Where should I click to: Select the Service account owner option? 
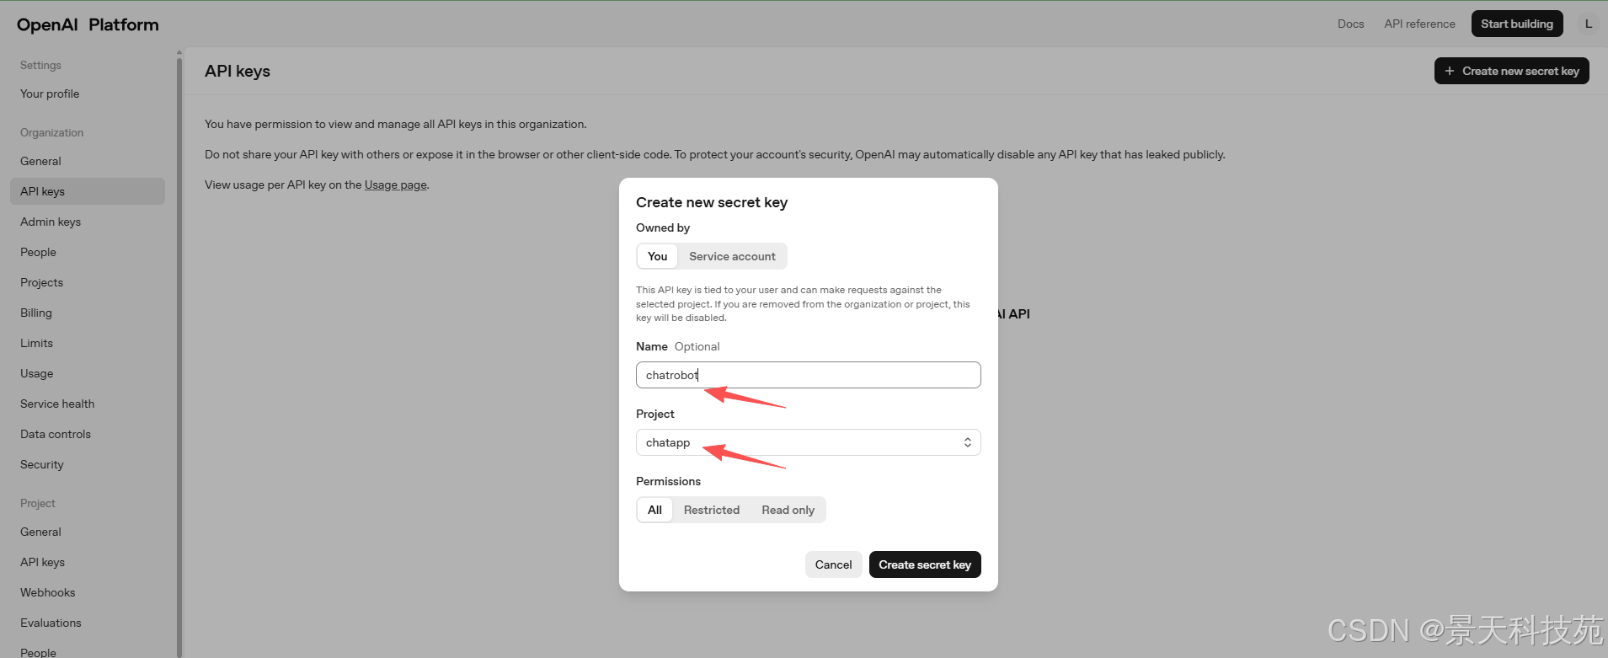tap(732, 256)
